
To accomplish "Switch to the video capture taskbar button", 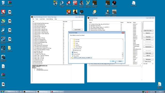I will [57, 92].
